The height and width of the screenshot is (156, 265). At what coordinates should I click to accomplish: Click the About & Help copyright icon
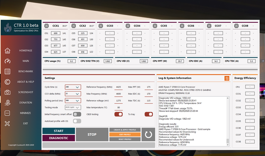[x=7, y=82]
